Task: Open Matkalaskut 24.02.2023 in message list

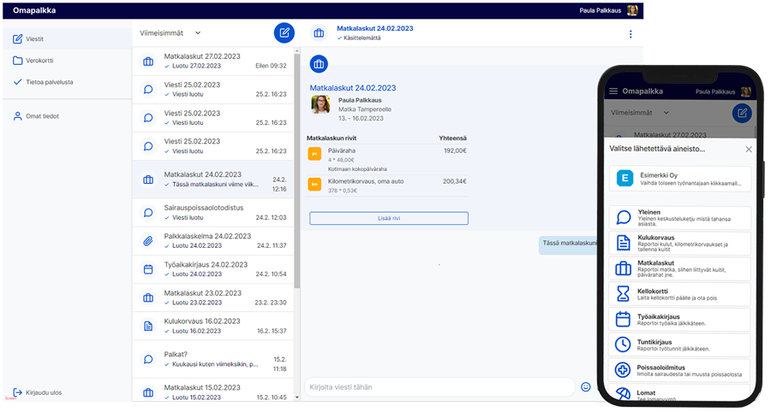Action: tap(213, 180)
